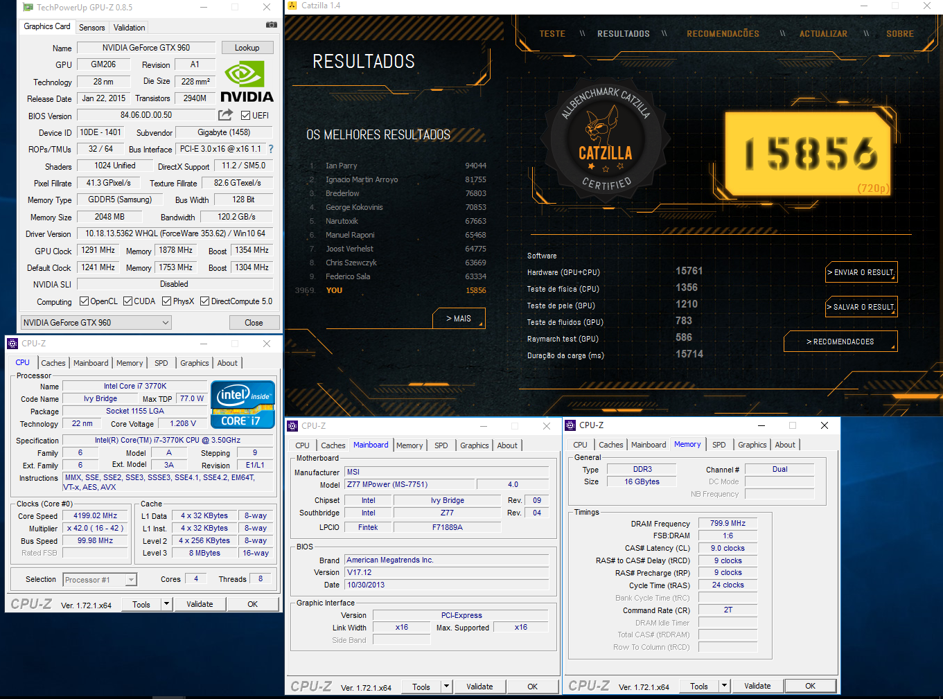The width and height of the screenshot is (943, 699).
Task: Click the Ian Parry leaderboard row
Action: tap(397, 166)
